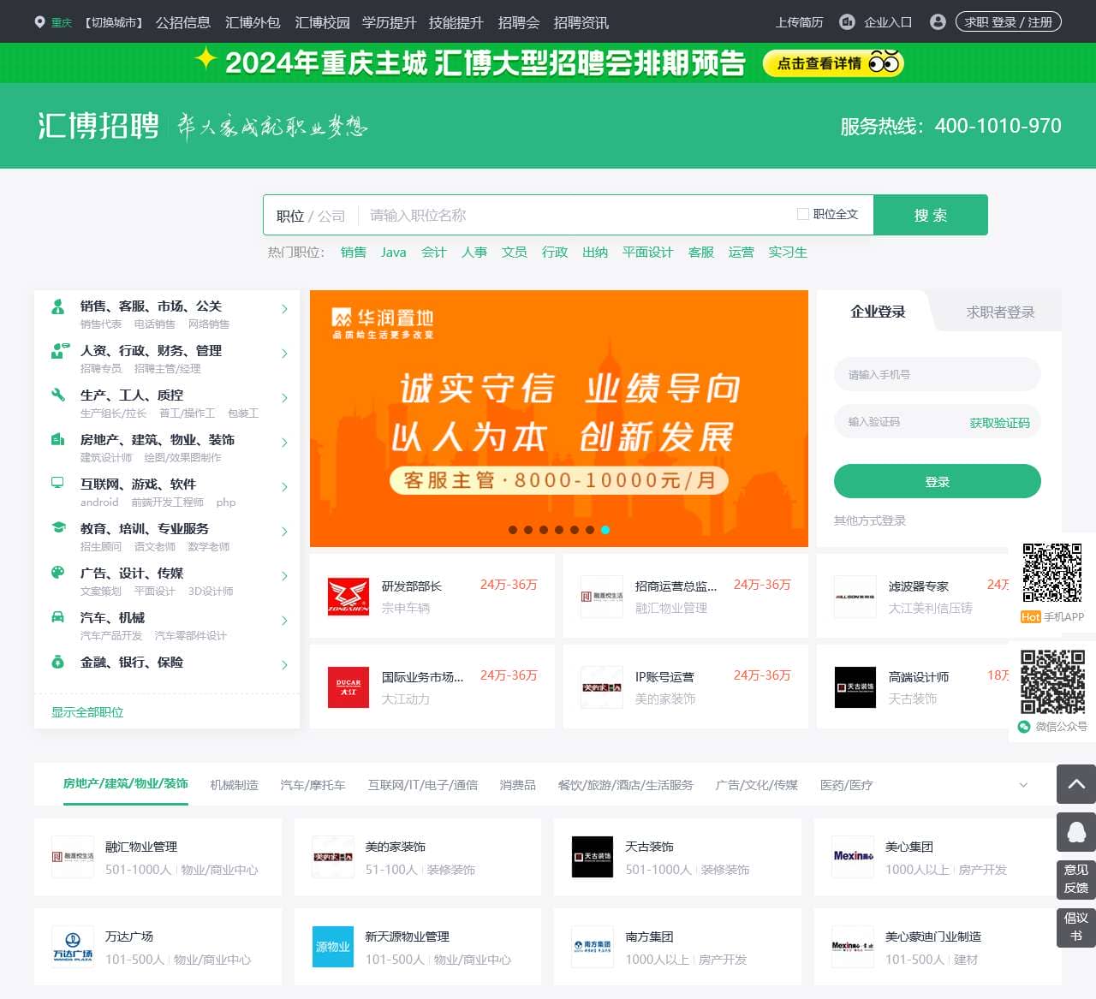
Task: Click the scroll-to-top arrow button
Action: pos(1076,784)
